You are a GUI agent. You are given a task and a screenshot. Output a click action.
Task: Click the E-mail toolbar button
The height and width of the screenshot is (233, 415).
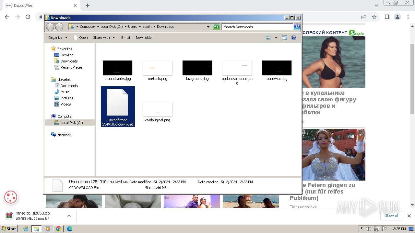126,38
